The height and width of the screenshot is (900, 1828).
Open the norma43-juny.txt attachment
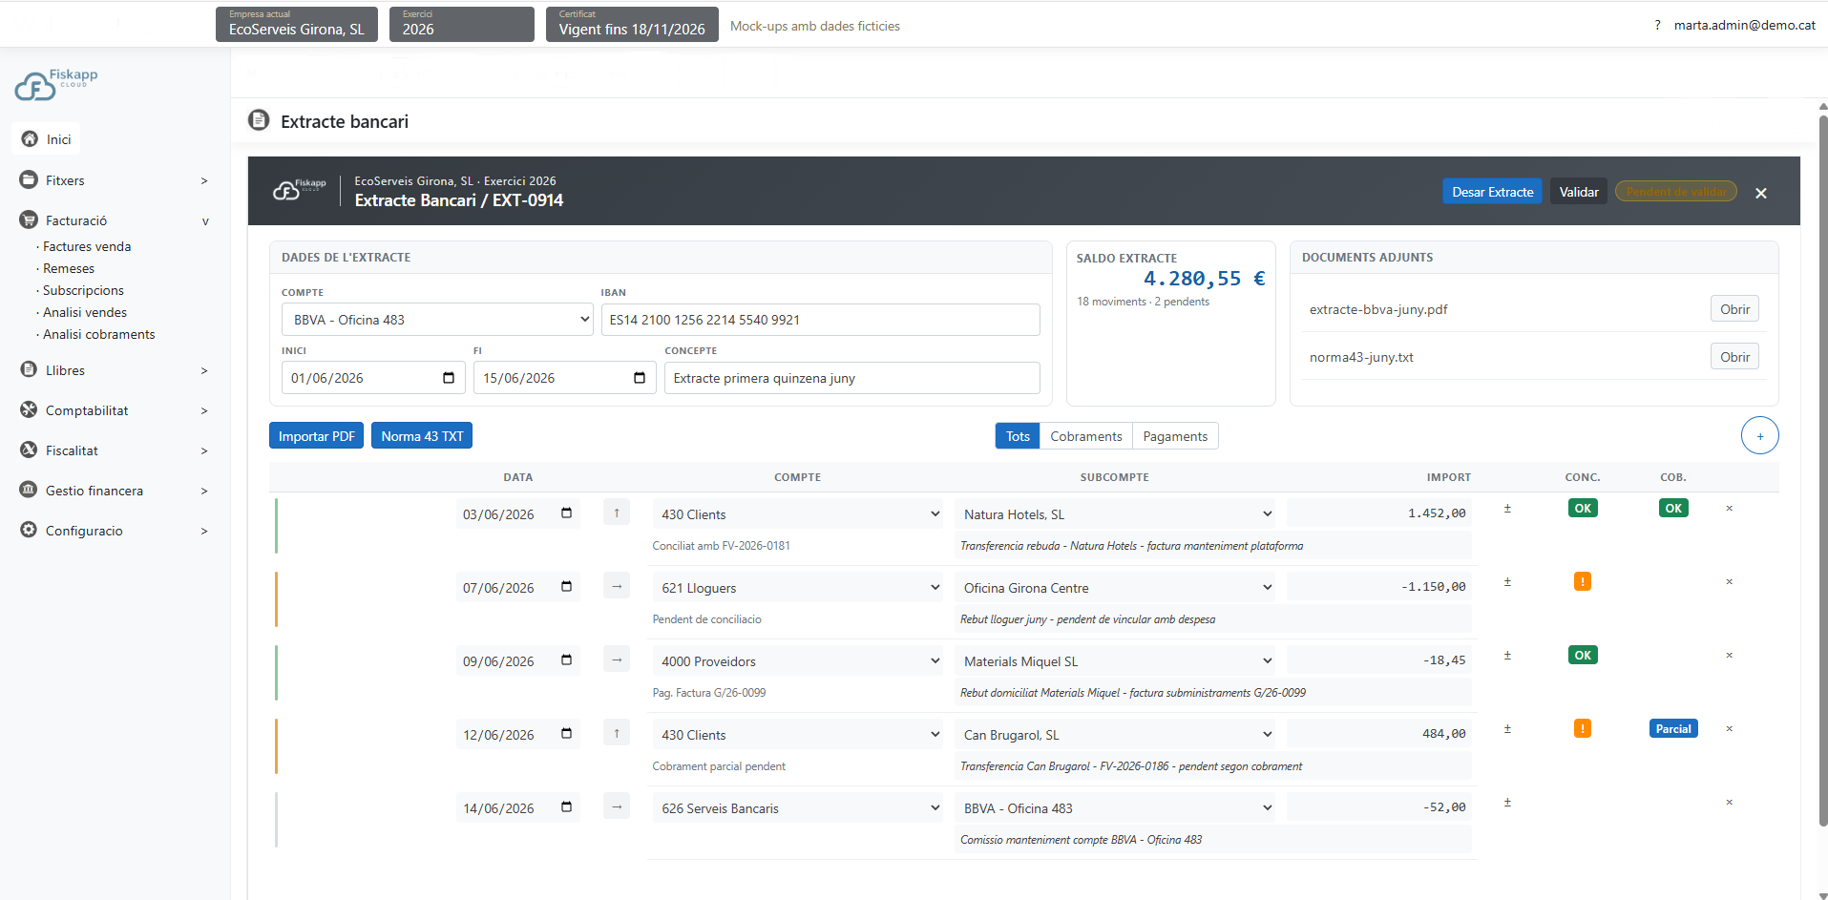1734,357
